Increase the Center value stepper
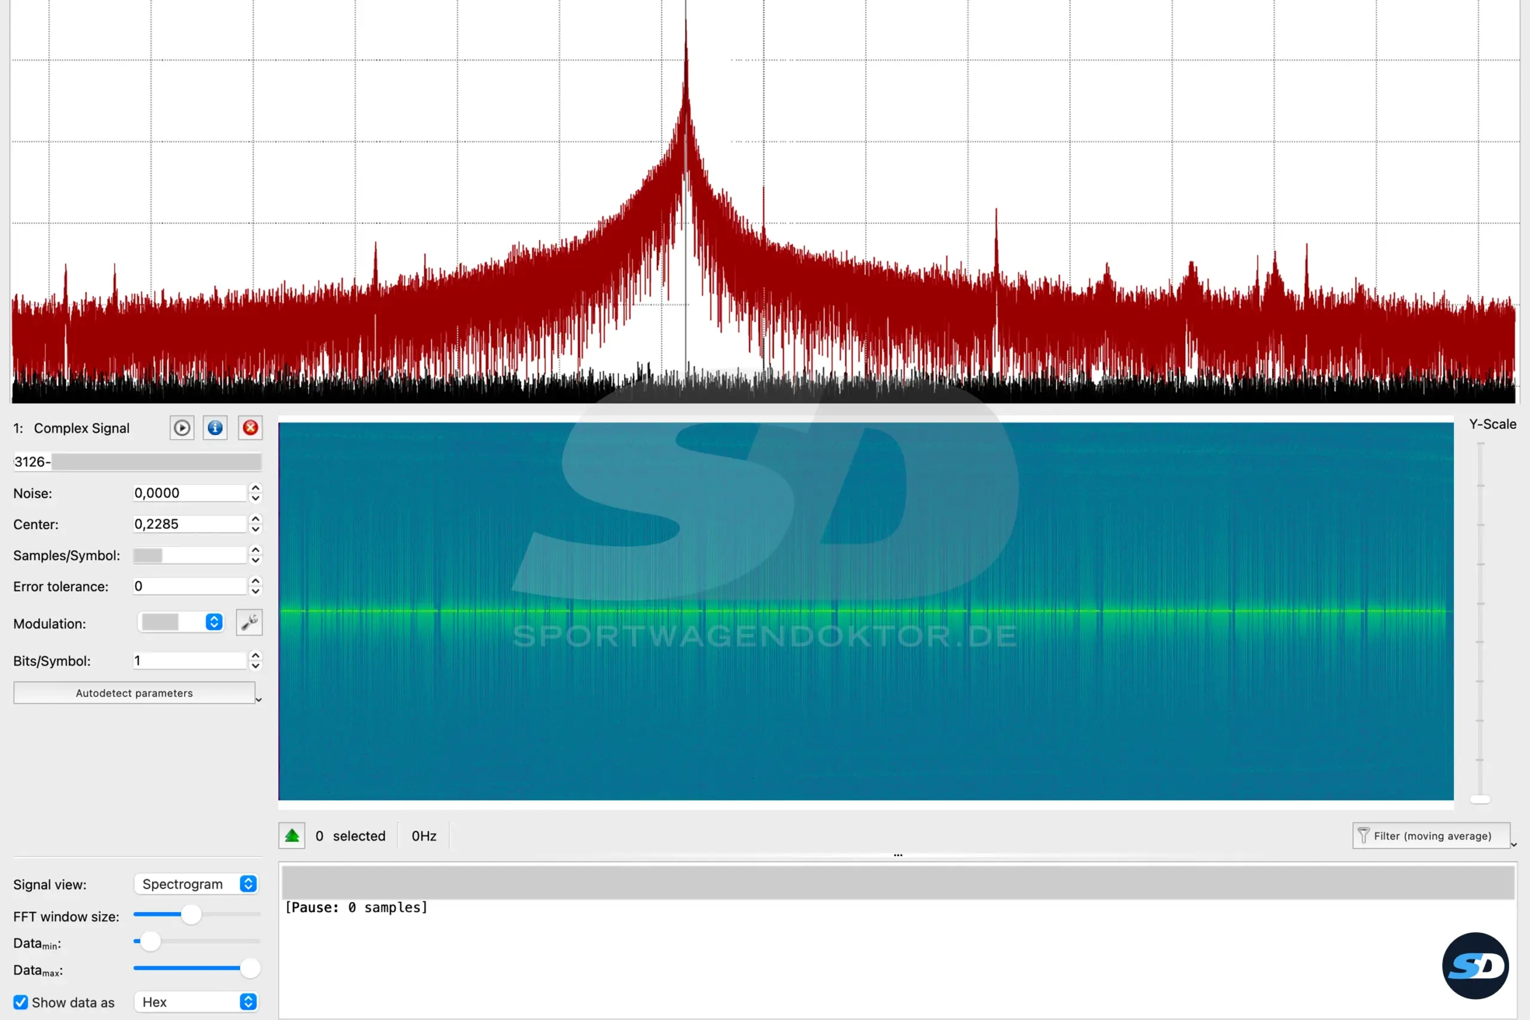1530x1020 pixels. click(x=256, y=519)
